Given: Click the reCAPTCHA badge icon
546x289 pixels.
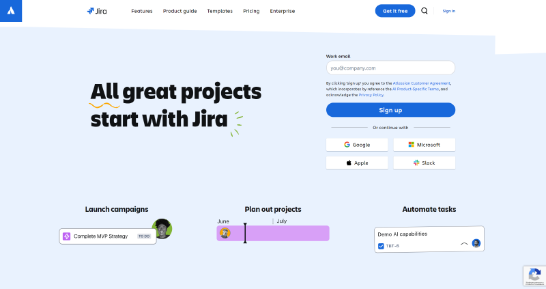Looking at the screenshot, I should [534, 276].
